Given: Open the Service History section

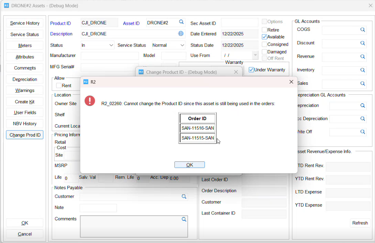Looking at the screenshot, I should 25,23.
